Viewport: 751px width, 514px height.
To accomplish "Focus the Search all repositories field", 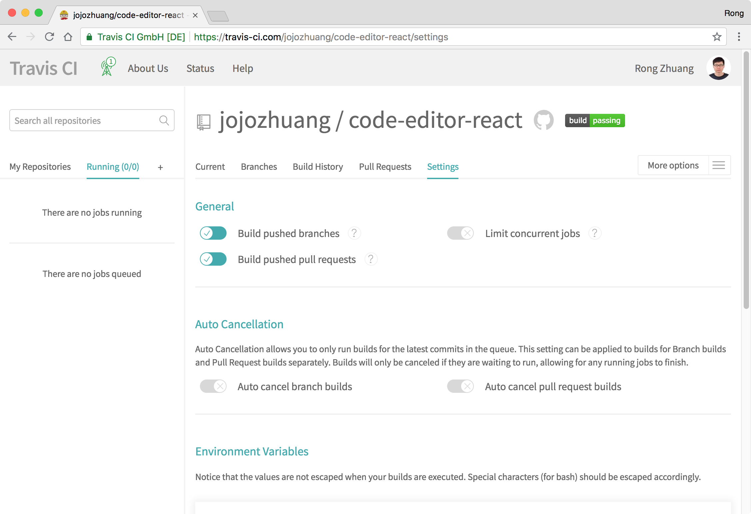I will click(x=92, y=120).
